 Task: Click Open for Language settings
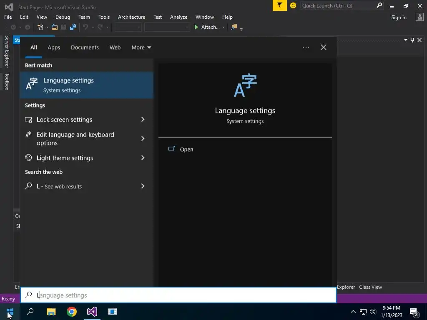186,150
